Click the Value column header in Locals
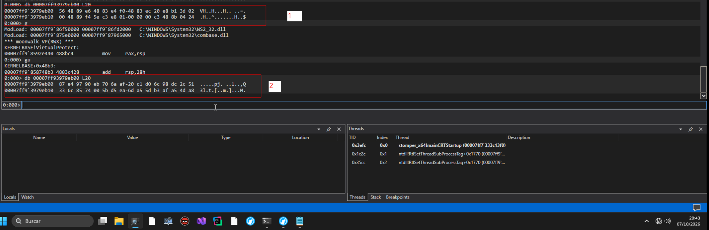709x230 pixels. (132, 137)
